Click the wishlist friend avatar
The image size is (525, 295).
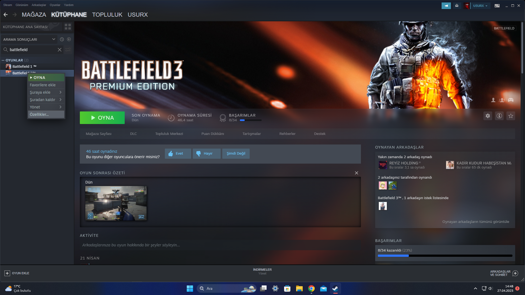[x=383, y=206]
